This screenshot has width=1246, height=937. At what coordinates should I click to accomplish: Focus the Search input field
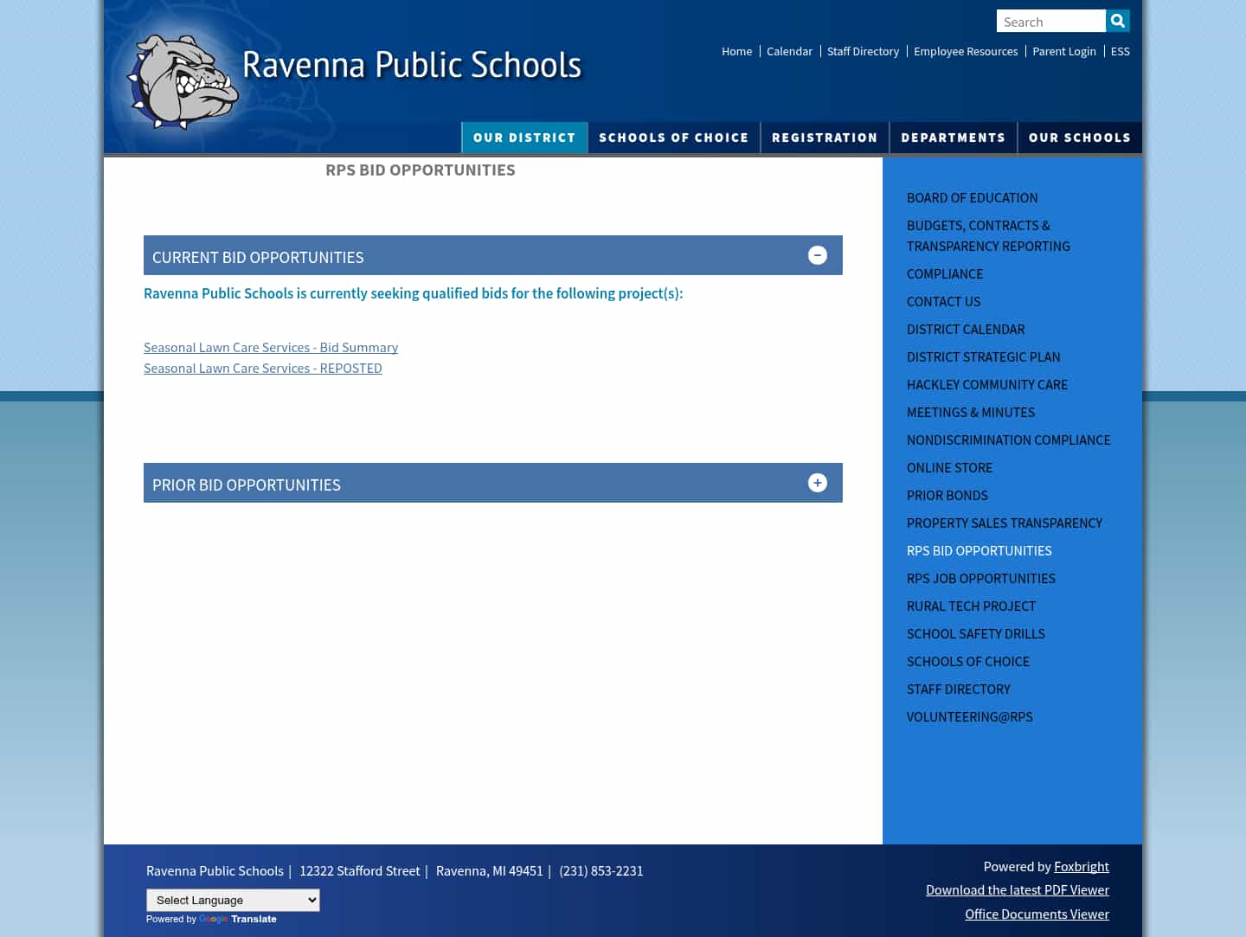point(1050,21)
